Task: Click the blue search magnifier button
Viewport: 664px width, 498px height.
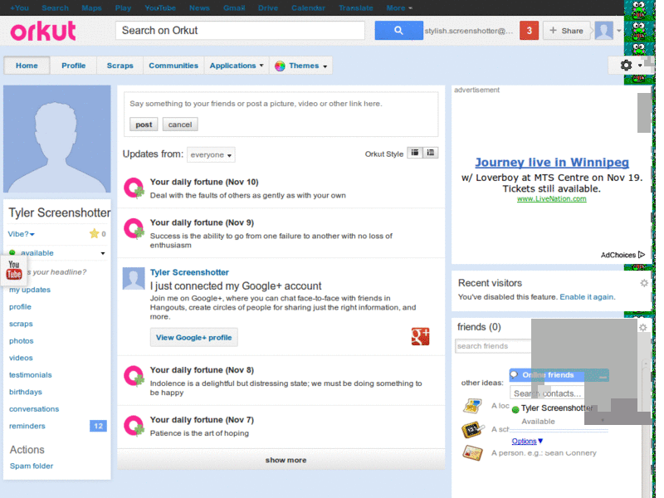Action: pyautogui.click(x=398, y=31)
